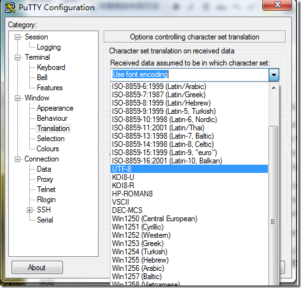Select KOI8-R from the list

tap(189, 186)
